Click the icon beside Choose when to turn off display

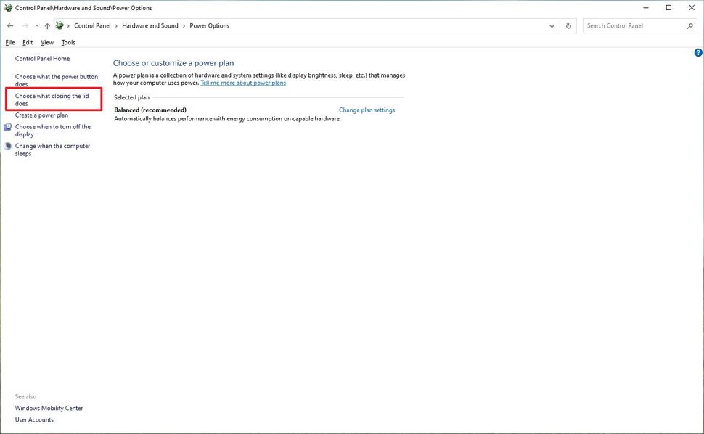(8, 127)
